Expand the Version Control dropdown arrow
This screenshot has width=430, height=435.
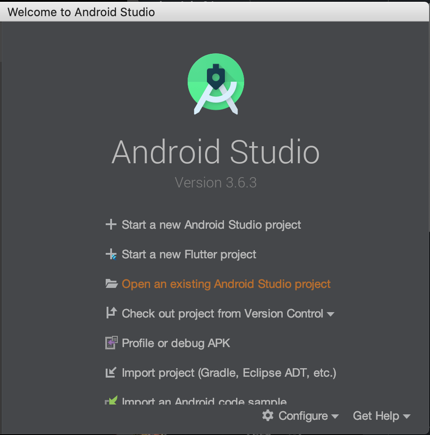[x=330, y=314]
